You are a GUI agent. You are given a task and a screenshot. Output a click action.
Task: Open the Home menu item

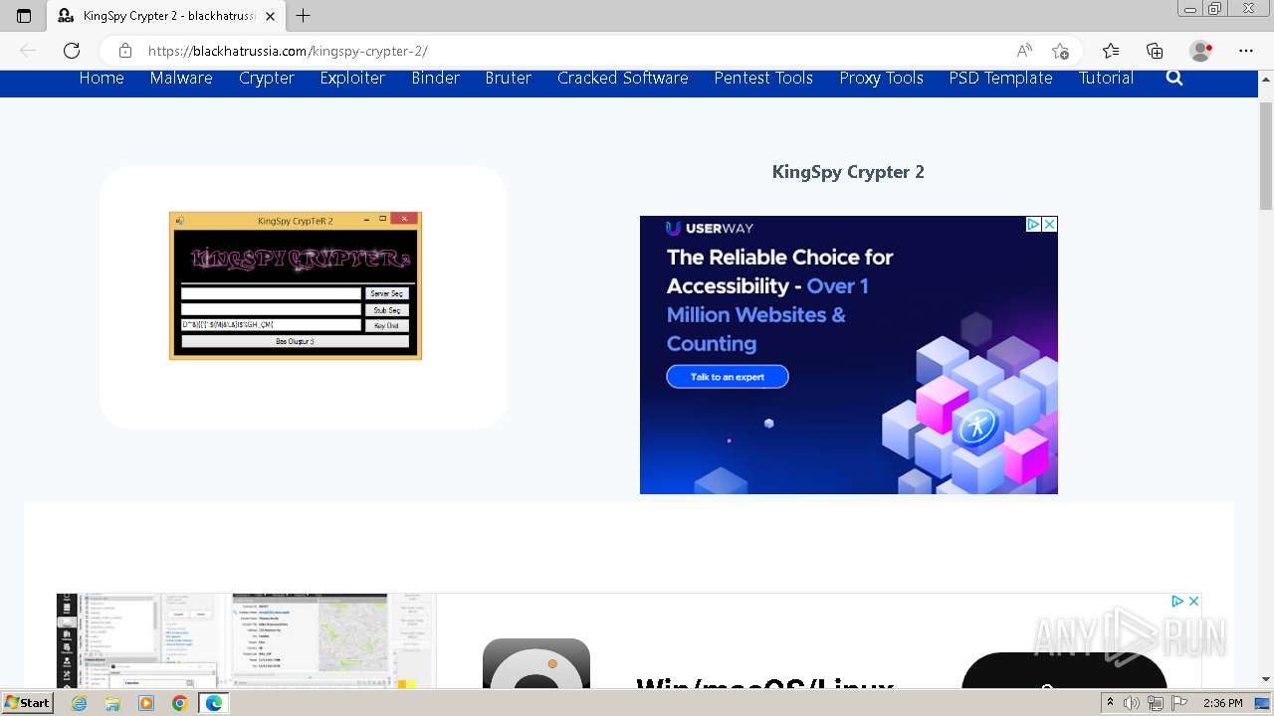point(102,78)
